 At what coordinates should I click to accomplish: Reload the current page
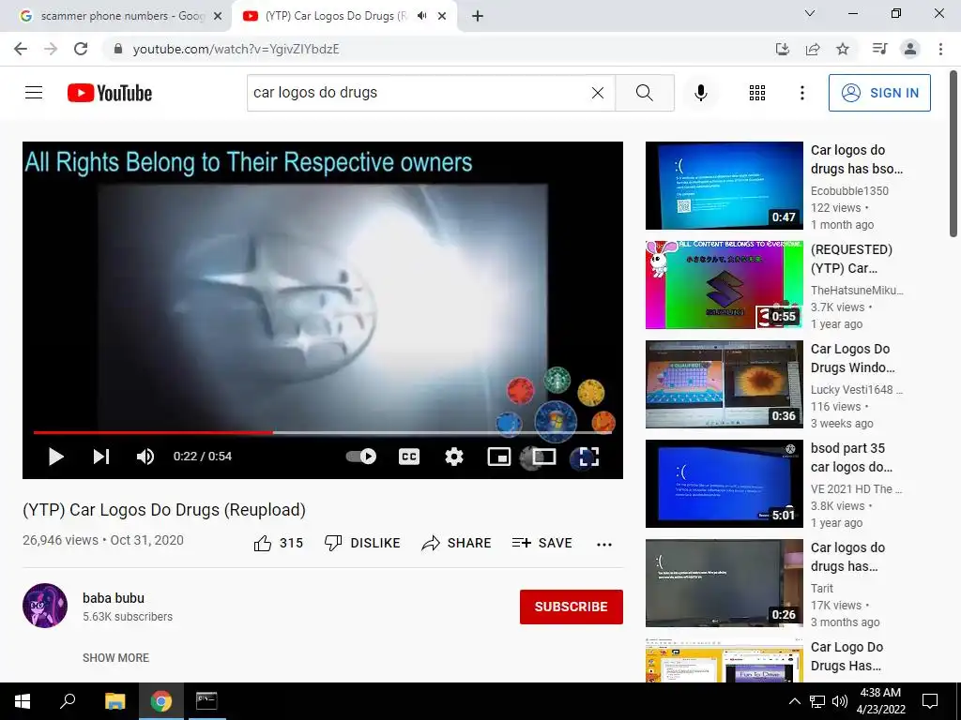(81, 49)
